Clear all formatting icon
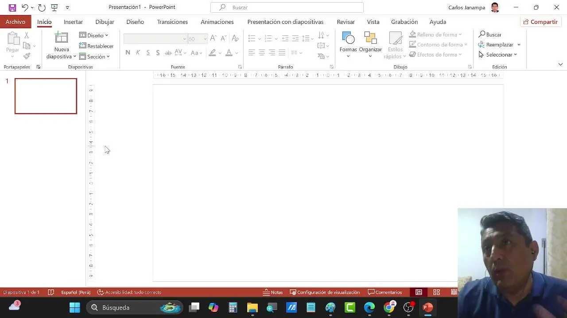 [x=235, y=38]
